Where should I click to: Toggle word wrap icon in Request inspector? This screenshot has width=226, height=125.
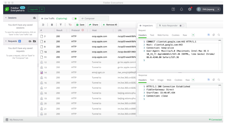(x=208, y=35)
